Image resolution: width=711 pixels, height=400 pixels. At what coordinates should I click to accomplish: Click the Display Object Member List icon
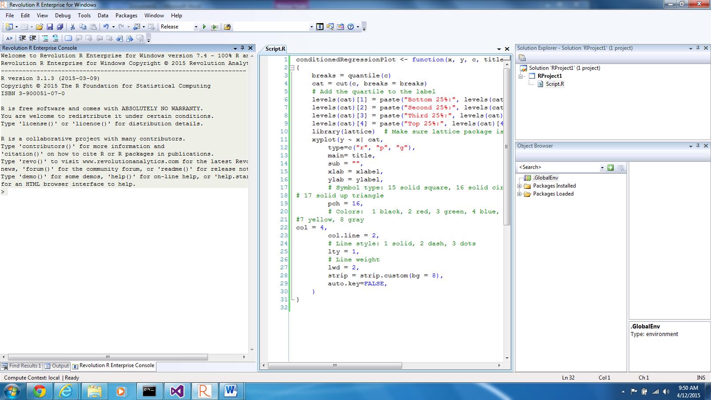(x=9, y=38)
